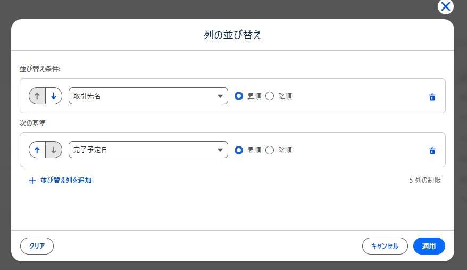This screenshot has width=467, height=270.
Task: Click the 並び替え列を追加 link
Action: coord(66,181)
